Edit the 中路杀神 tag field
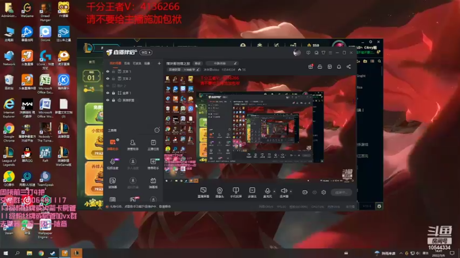460x258 pixels. pyautogui.click(x=222, y=63)
